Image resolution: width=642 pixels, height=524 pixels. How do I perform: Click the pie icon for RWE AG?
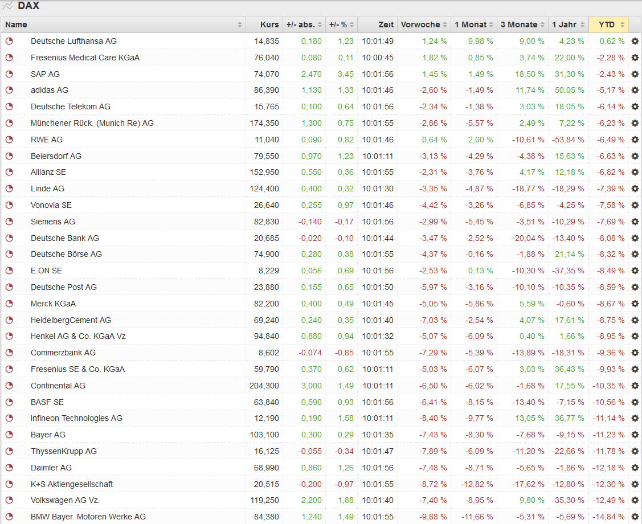click(x=9, y=140)
